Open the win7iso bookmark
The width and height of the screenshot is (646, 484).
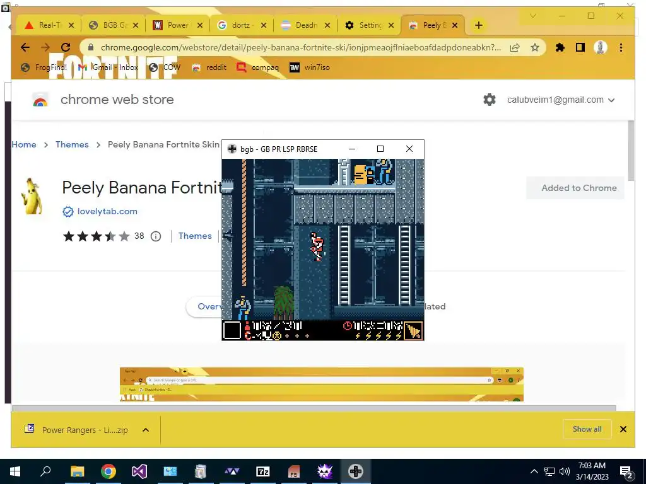click(310, 67)
